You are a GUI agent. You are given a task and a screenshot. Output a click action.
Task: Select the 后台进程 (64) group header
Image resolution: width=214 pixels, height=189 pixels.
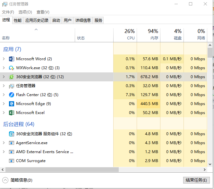19,124
